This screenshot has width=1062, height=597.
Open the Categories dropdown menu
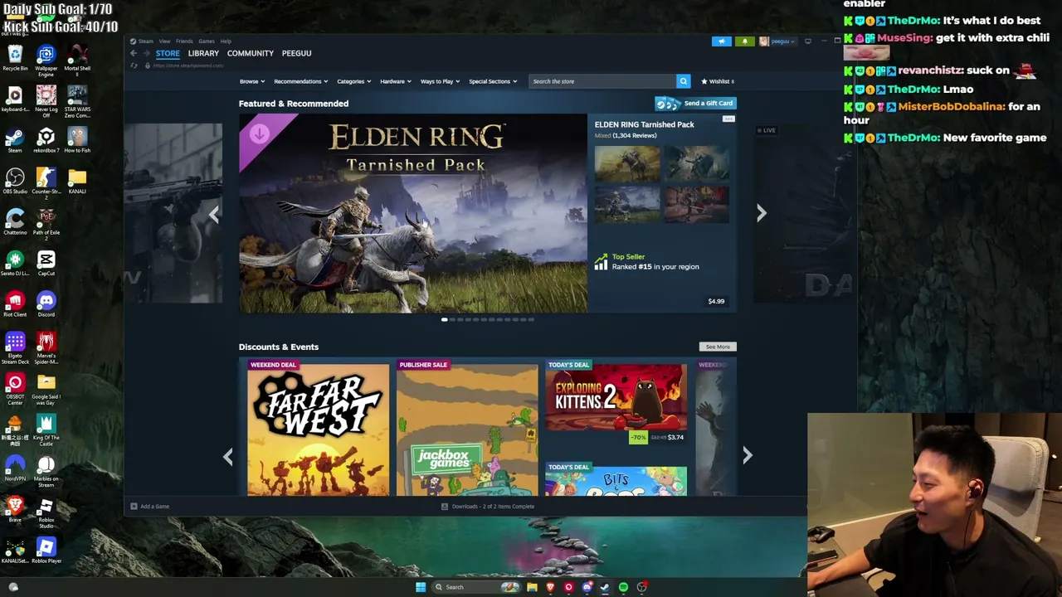coord(353,81)
